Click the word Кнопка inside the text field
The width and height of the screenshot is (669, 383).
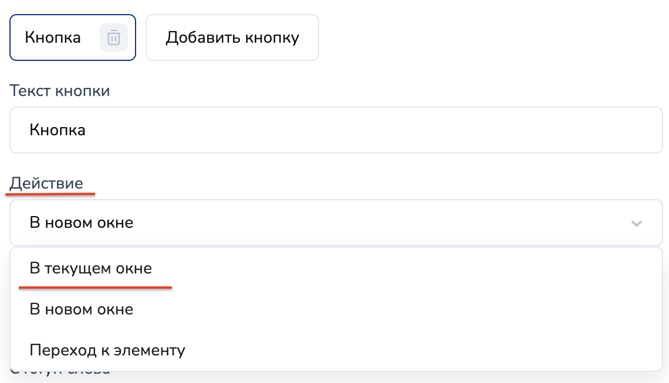[57, 130]
